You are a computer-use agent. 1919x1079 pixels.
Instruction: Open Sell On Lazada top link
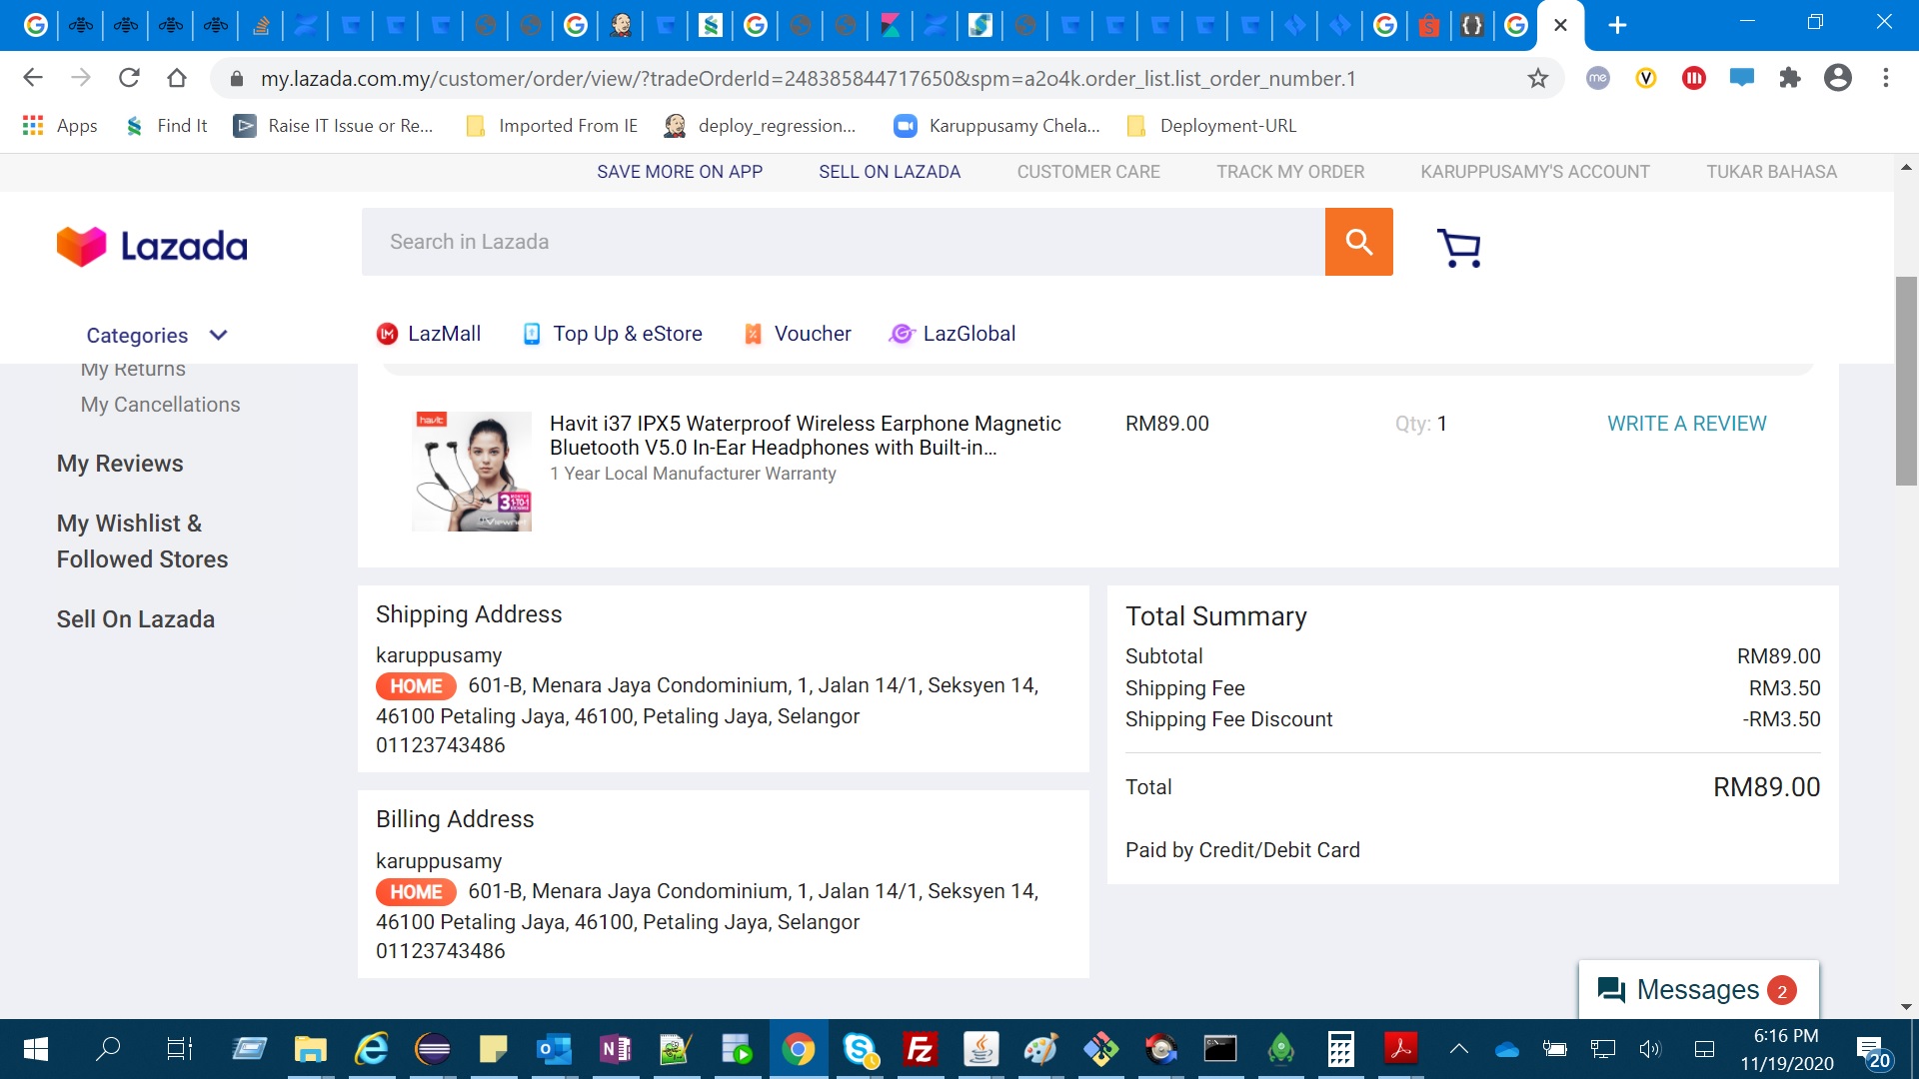(x=890, y=172)
